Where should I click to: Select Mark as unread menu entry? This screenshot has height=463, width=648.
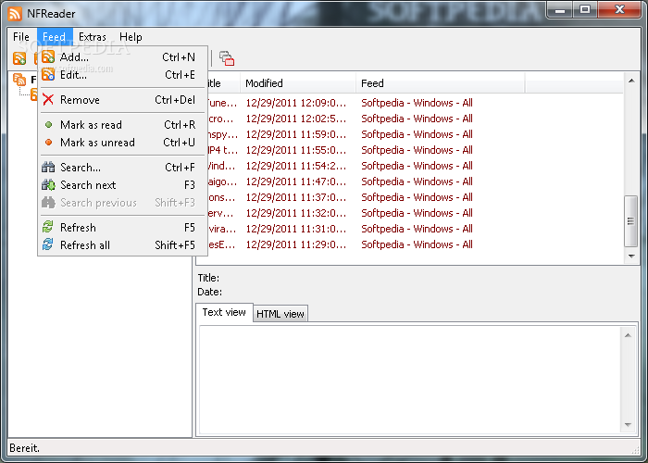[123, 143]
